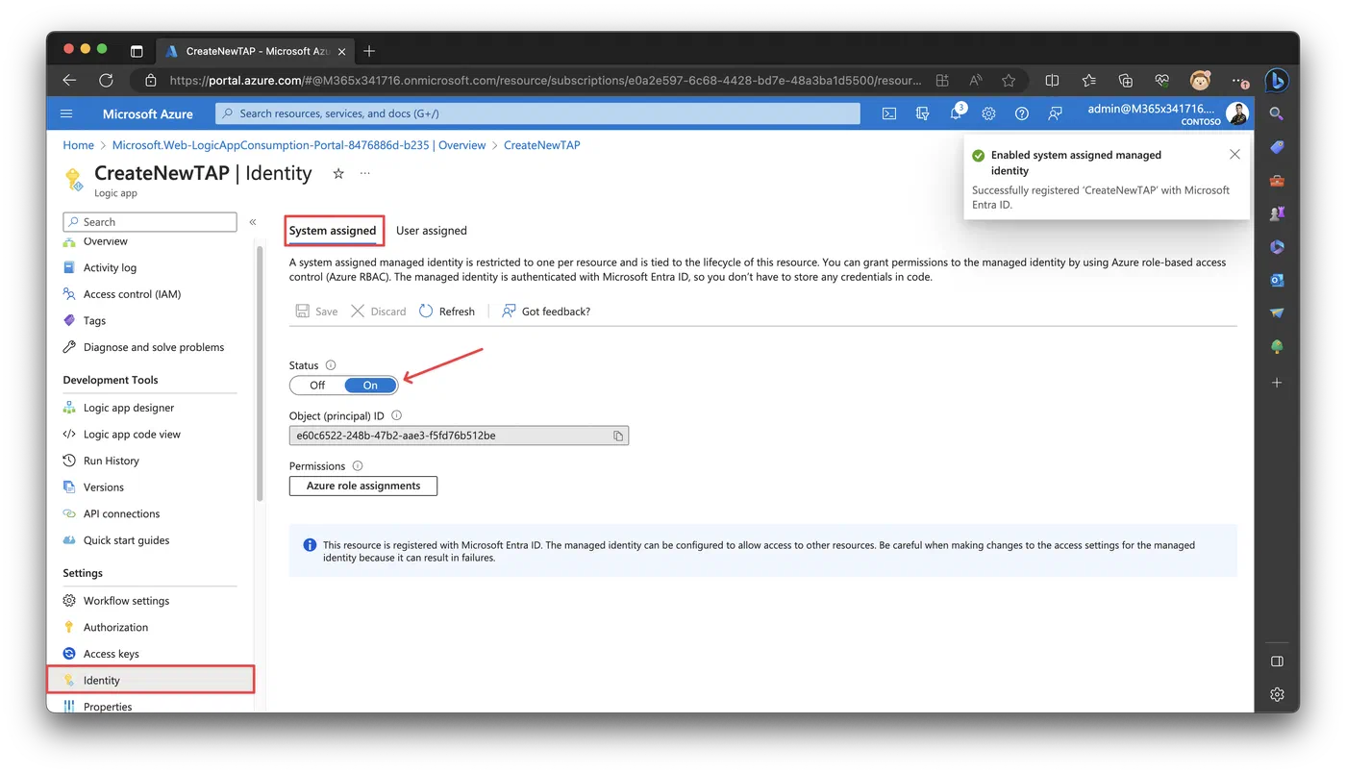The image size is (1346, 774).
Task: Dismiss the managed identity notification
Action: click(1234, 155)
